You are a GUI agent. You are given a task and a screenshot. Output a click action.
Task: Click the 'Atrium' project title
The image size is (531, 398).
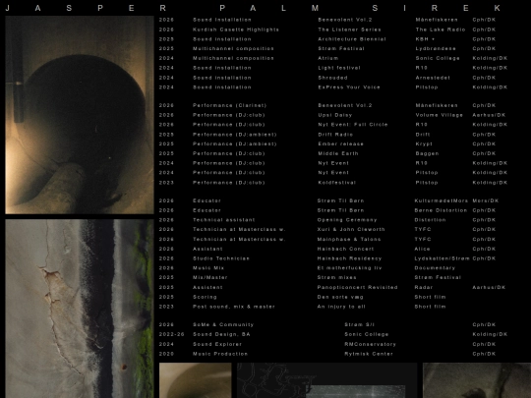point(328,58)
